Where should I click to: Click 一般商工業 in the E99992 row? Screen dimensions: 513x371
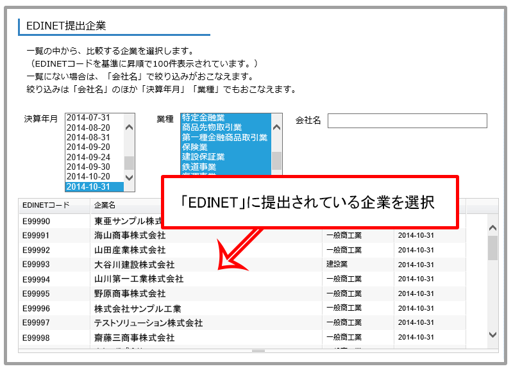coord(344,250)
